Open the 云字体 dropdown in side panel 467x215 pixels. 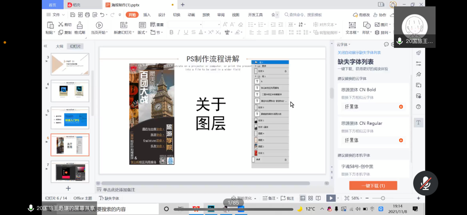pyautogui.click(x=344, y=45)
